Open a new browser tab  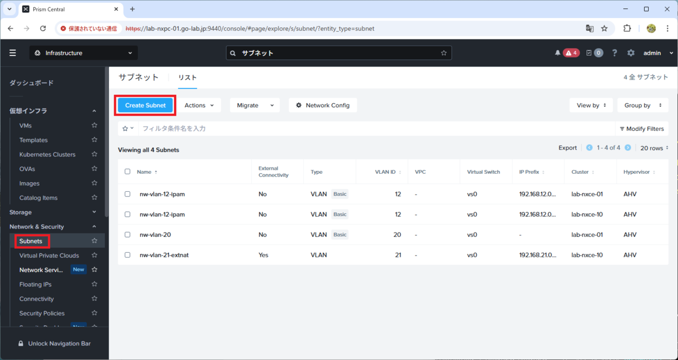(132, 9)
